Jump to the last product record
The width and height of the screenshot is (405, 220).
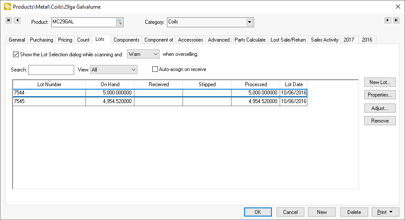(x=396, y=20)
